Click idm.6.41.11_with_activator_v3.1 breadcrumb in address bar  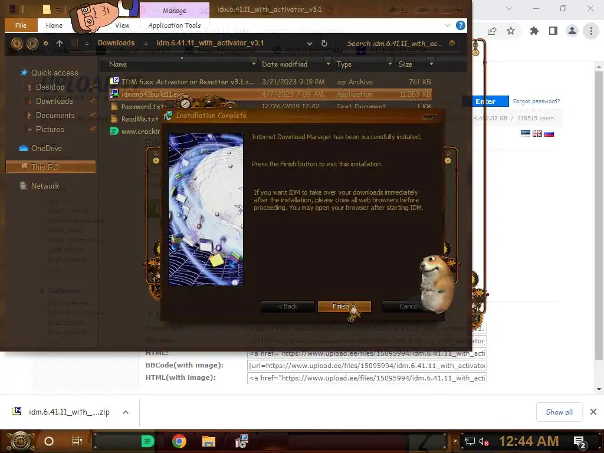click(x=210, y=43)
